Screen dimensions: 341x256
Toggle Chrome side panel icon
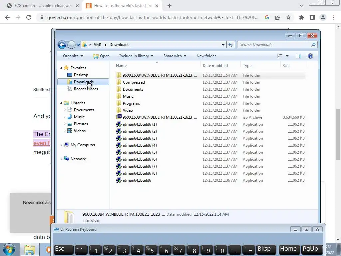[312, 17]
